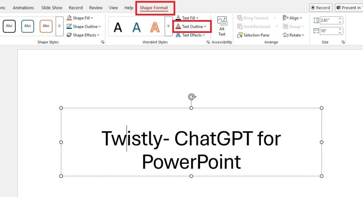This screenshot has height=197, width=363.
Task: Open the Size dialog launcher
Action: (x=343, y=42)
